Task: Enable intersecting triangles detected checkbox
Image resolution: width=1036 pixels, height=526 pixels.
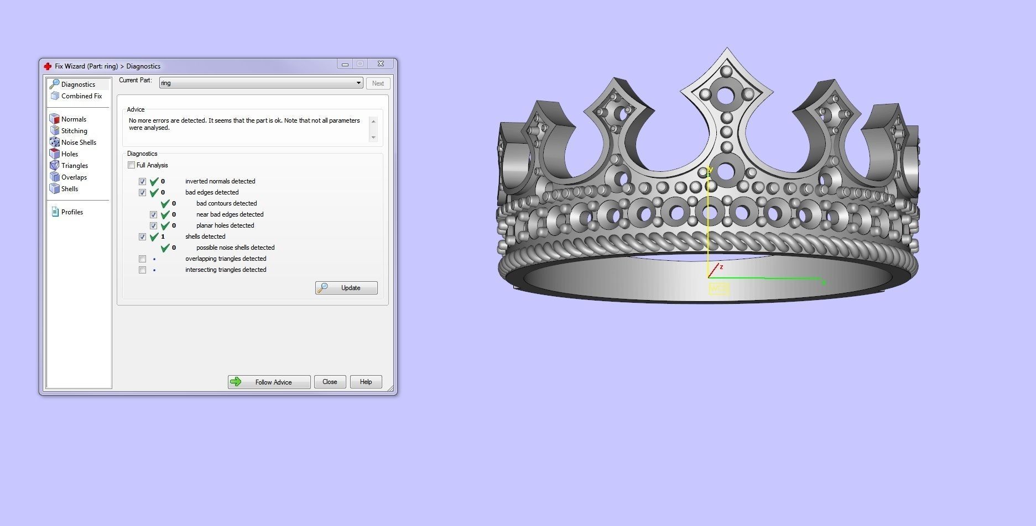Action: click(142, 270)
